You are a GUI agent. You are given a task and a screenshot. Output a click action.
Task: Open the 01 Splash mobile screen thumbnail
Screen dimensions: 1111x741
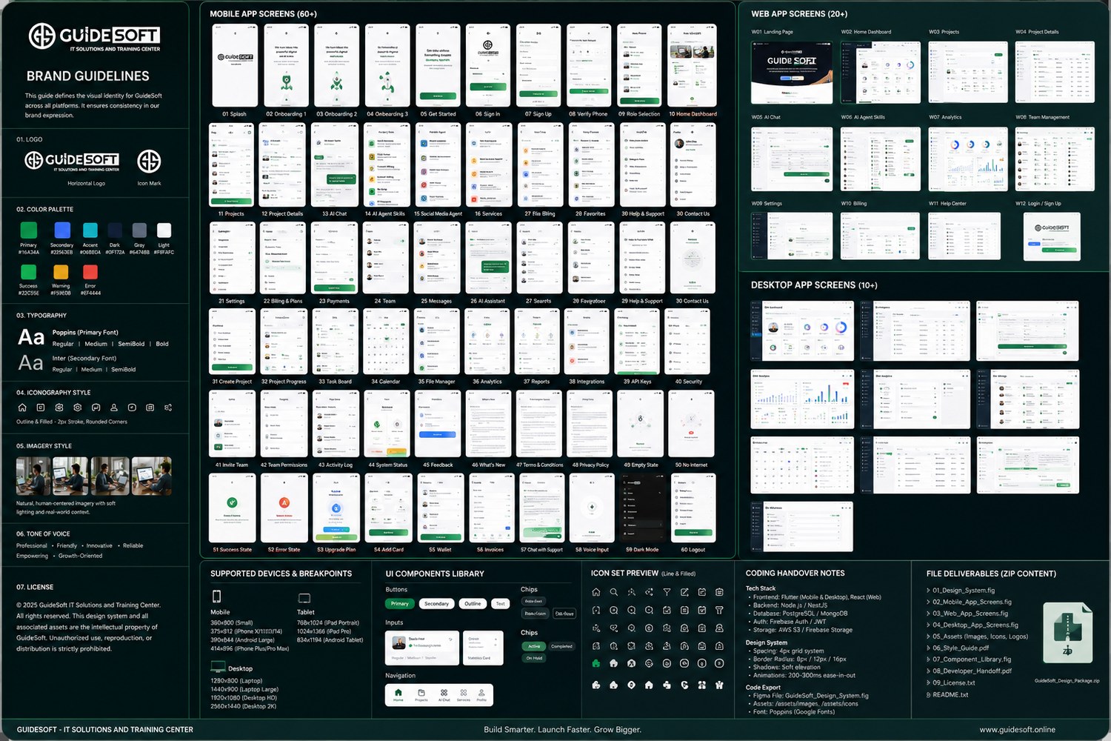tap(235, 66)
